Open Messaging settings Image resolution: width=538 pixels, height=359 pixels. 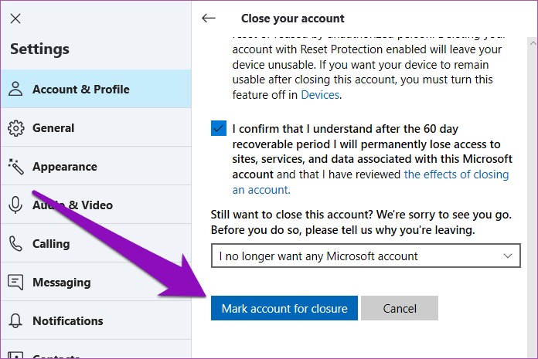coord(96,283)
